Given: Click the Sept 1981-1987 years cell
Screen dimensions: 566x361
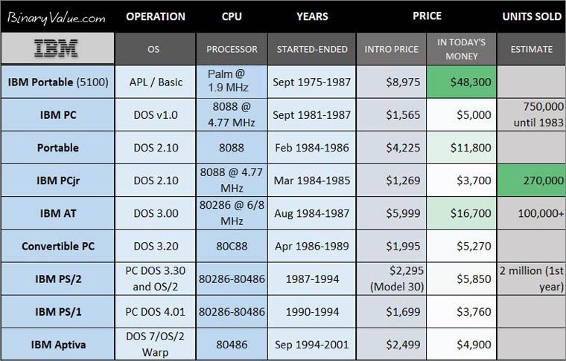Looking at the screenshot, I should click(312, 114).
